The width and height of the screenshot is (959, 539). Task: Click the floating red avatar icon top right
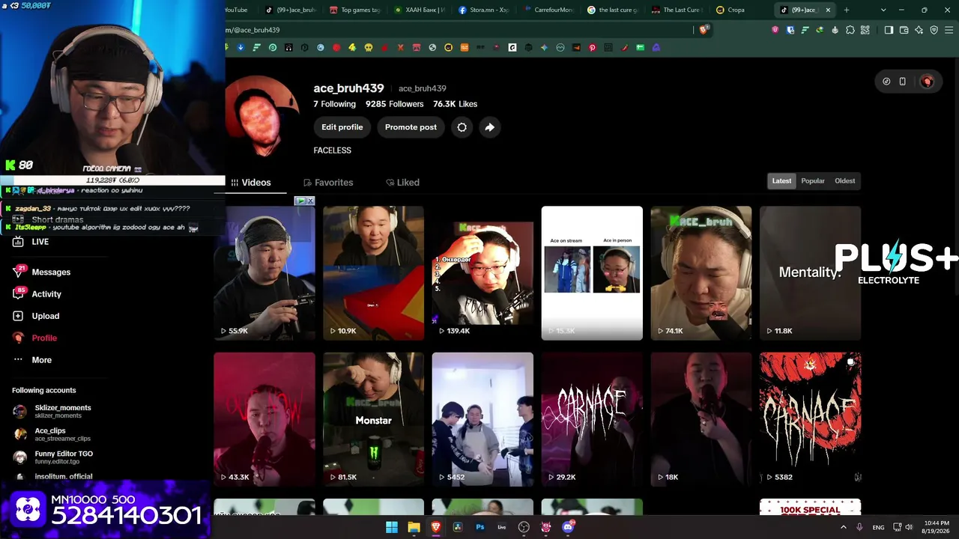coord(927,82)
